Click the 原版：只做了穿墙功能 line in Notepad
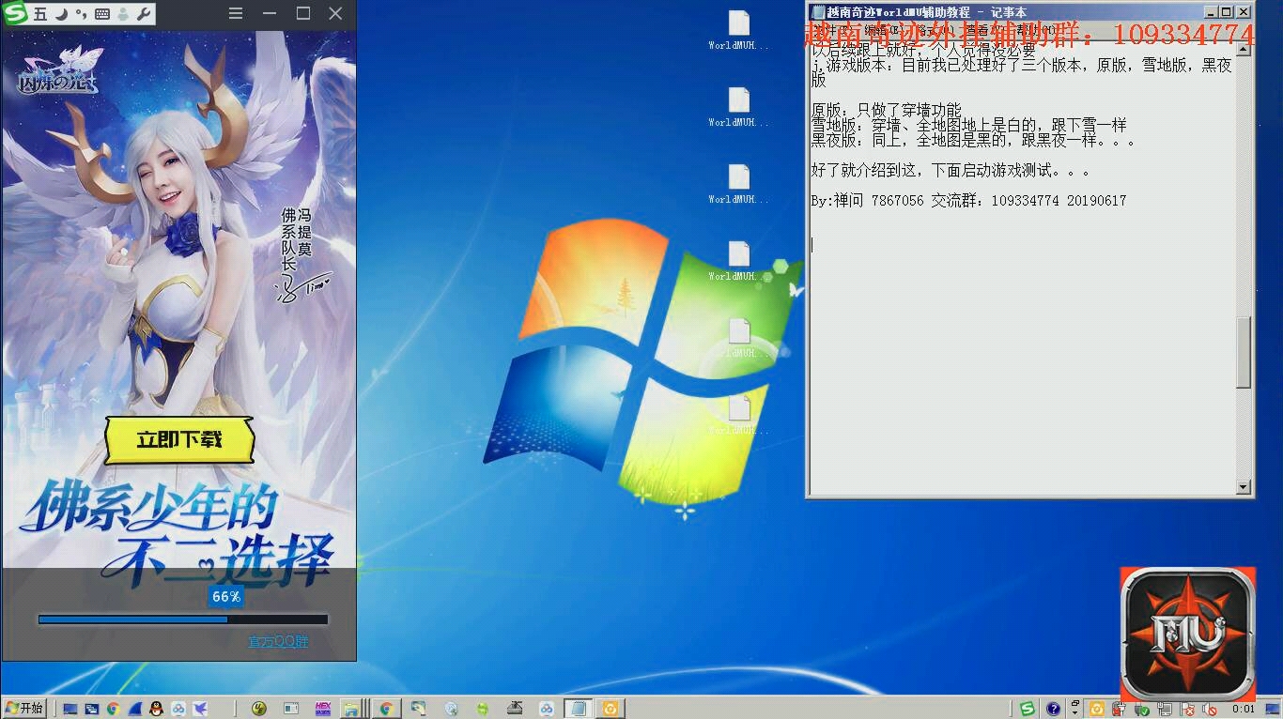This screenshot has height=719, width=1283. pyautogui.click(x=887, y=111)
